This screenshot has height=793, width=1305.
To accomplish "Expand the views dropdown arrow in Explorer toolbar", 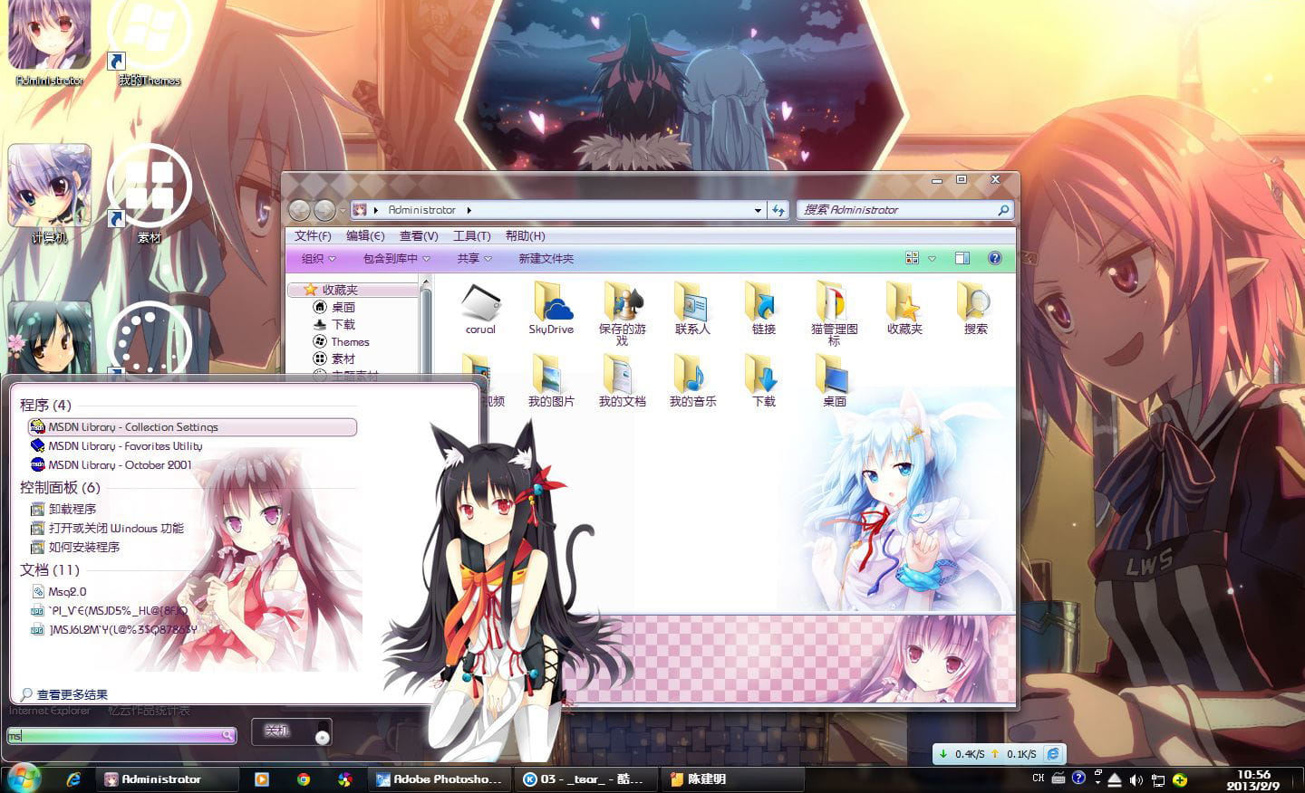I will pos(930,258).
